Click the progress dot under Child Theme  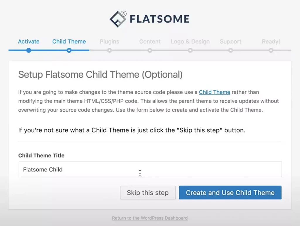[x=69, y=50]
